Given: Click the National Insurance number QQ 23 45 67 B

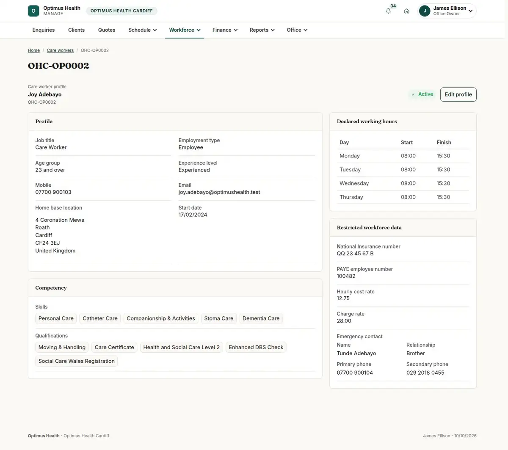Looking at the screenshot, I should click(x=355, y=254).
